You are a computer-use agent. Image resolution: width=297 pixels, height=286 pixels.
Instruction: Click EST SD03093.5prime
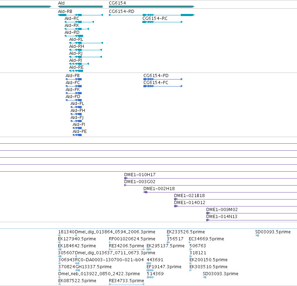[273, 232]
